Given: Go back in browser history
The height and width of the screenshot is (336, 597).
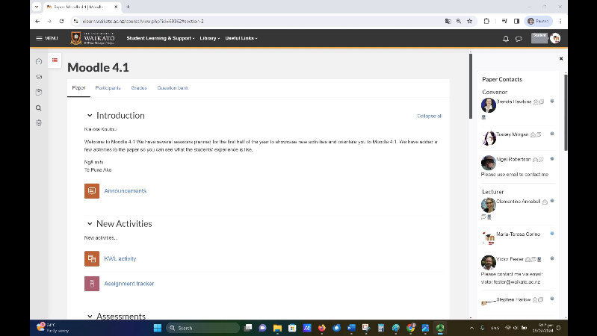Looking at the screenshot, I should (37, 22).
